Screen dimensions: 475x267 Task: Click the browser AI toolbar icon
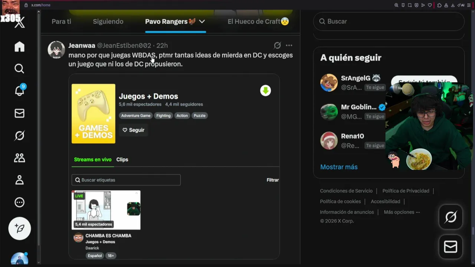click(x=461, y=5)
